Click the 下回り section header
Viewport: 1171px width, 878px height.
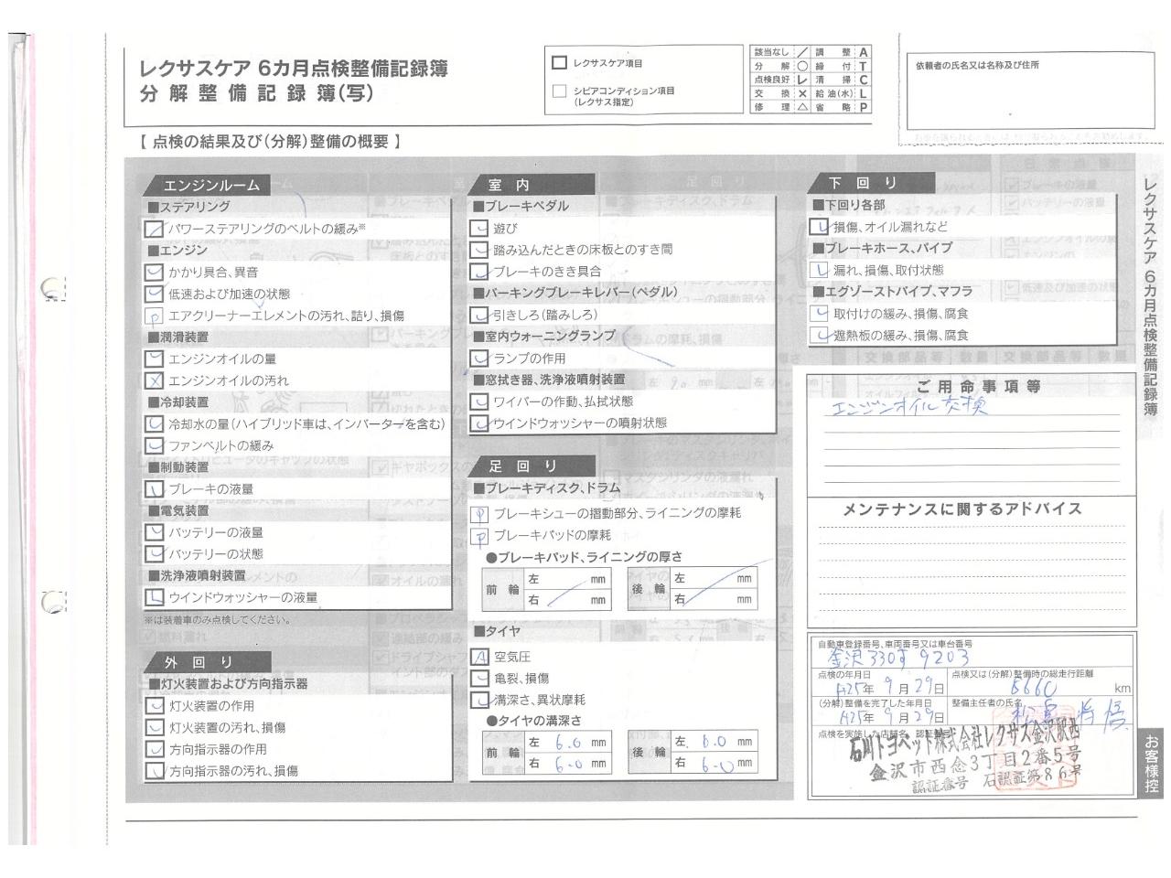click(869, 183)
